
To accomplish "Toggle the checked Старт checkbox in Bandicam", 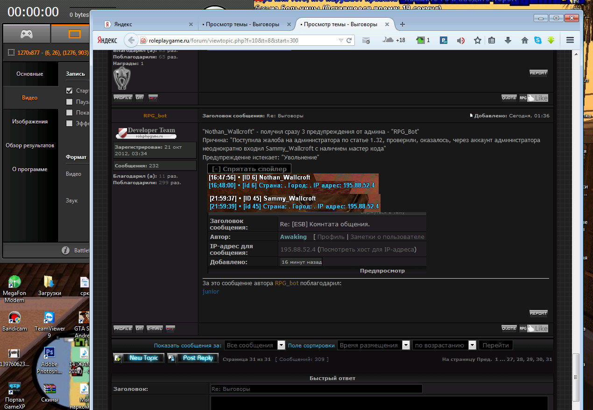I will (x=70, y=90).
